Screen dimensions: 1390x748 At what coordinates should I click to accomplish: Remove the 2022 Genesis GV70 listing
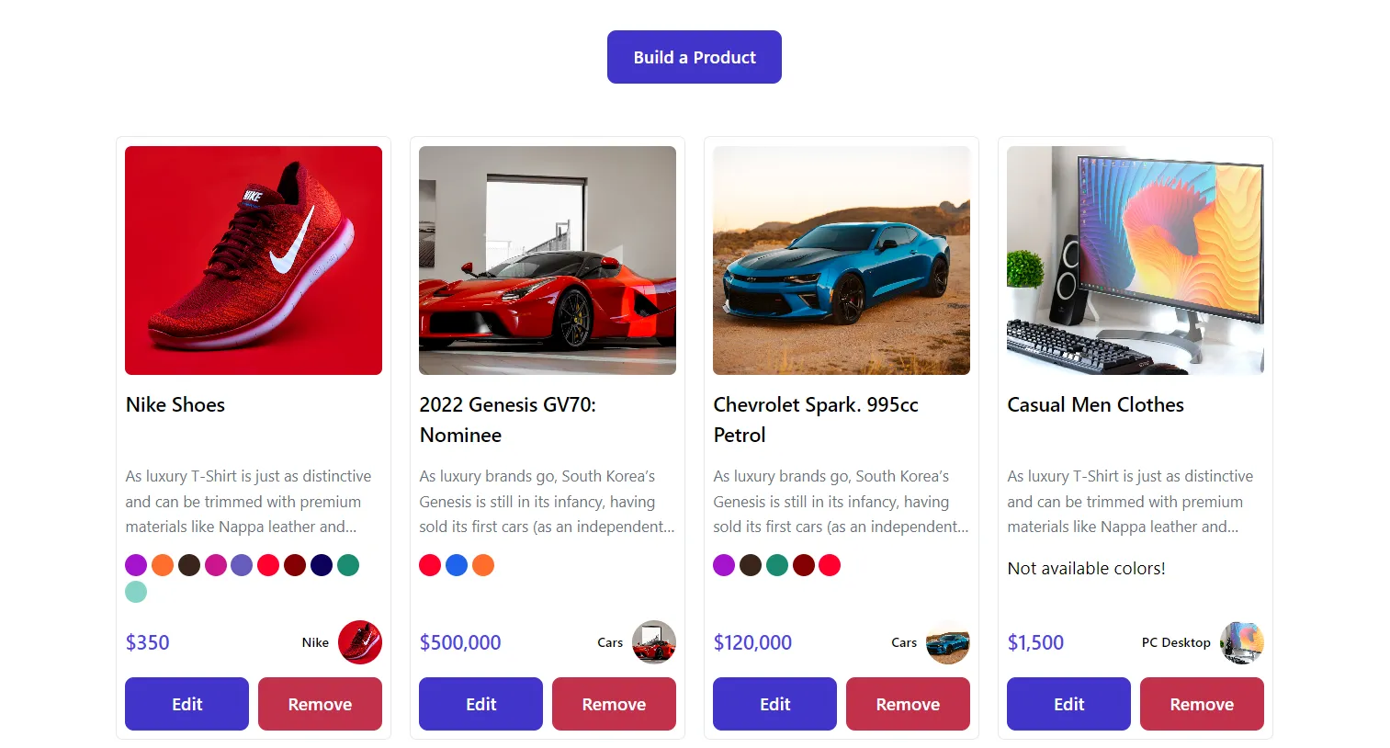(614, 703)
